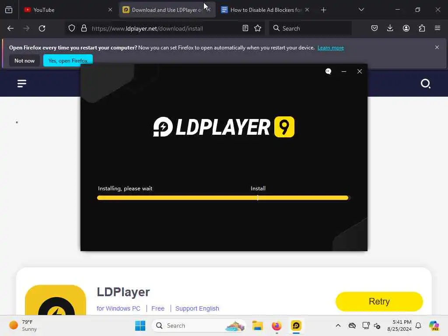Click the Firefox Search box
Screen dimensions: 448x336
(310, 28)
